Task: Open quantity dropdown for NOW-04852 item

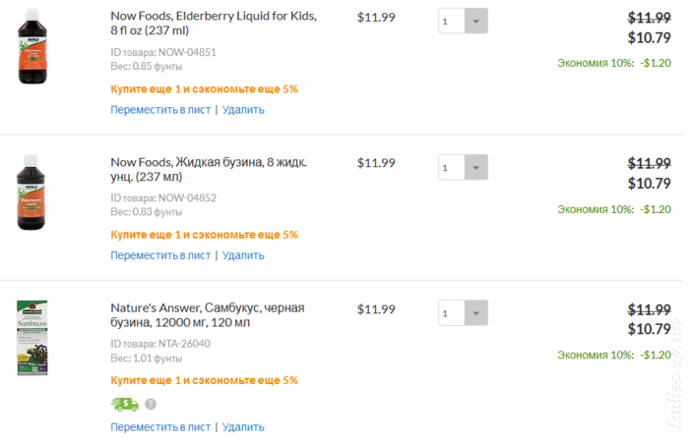Action: point(475,167)
